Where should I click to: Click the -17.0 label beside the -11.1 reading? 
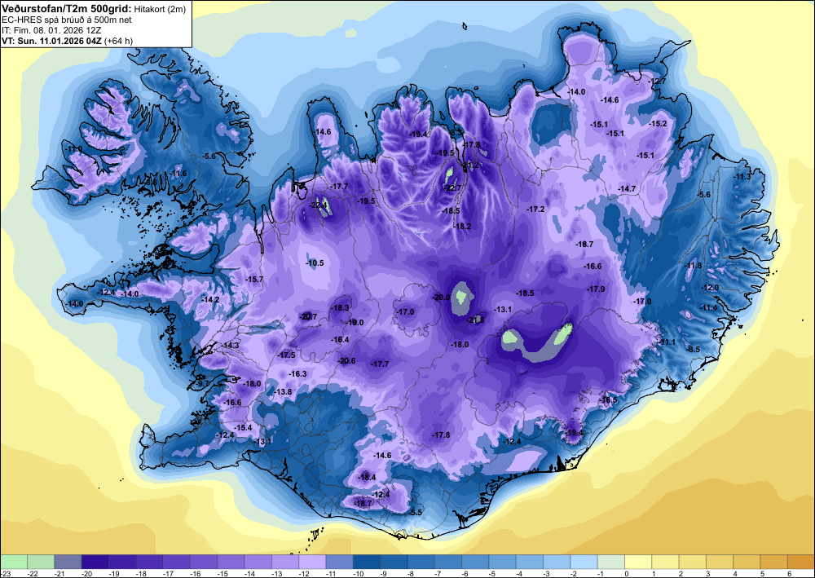(642, 301)
